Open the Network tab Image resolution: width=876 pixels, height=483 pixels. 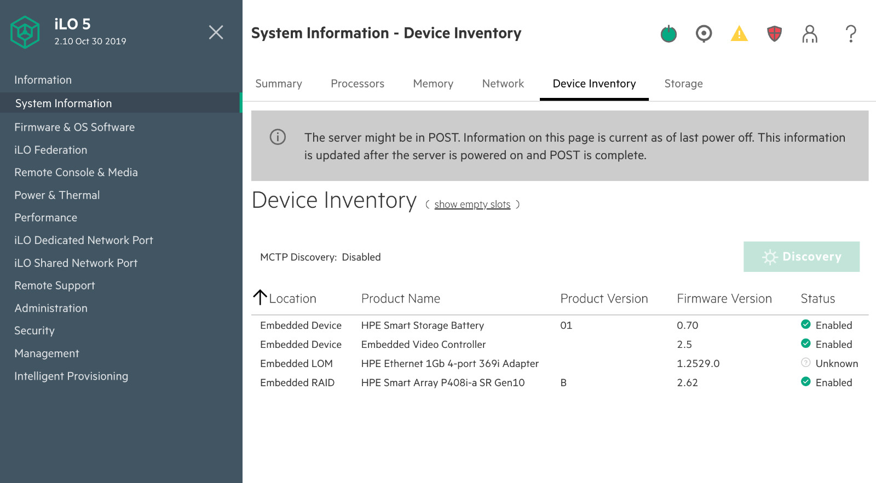click(x=503, y=84)
